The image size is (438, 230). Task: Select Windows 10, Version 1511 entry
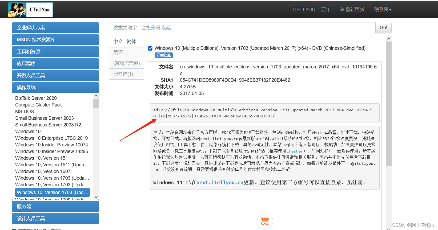point(42,158)
